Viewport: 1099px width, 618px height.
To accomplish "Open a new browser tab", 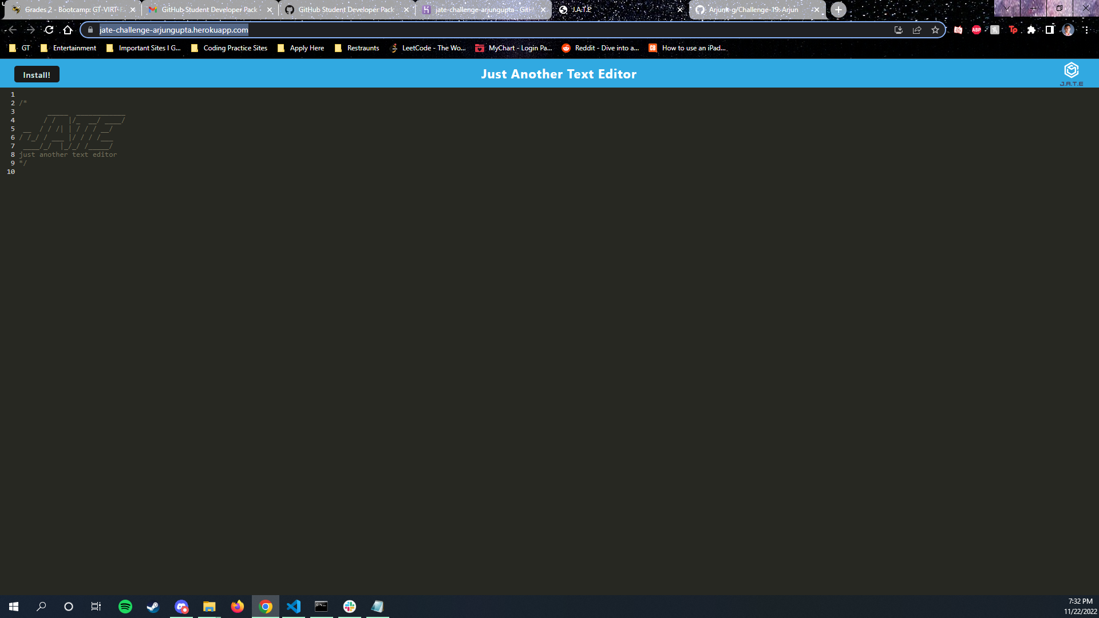I will [839, 10].
